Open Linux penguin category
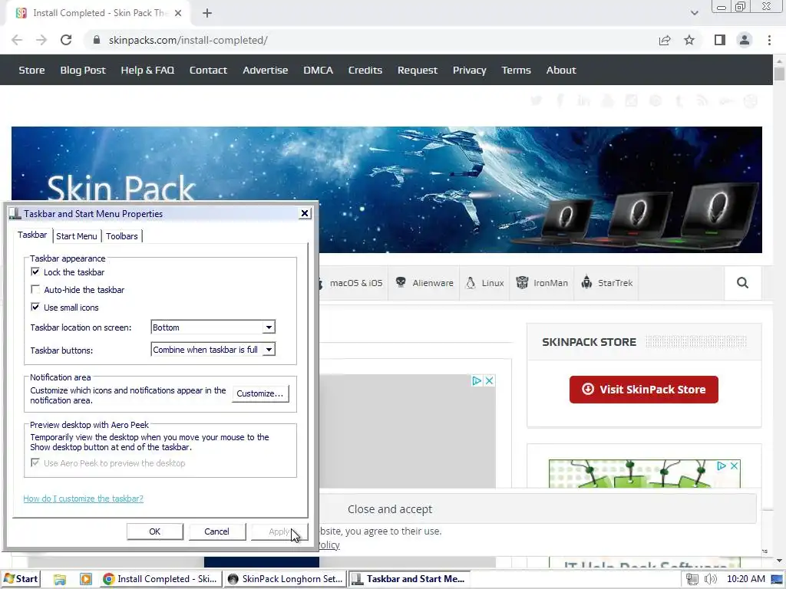The image size is (786, 589). click(485, 283)
